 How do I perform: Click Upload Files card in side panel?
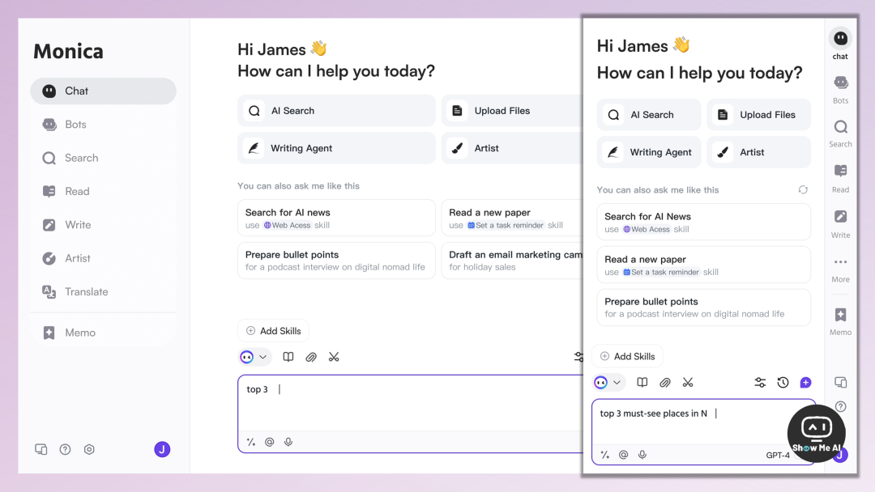[x=759, y=115]
